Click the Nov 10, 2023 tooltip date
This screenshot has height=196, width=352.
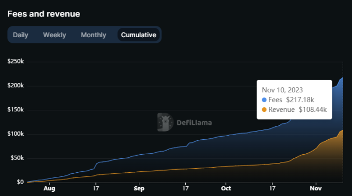(282, 90)
